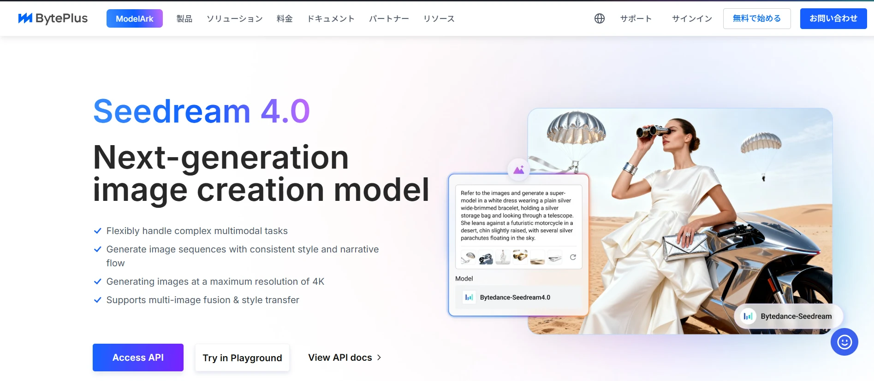Click the 'Model' label in the demo card
874x381 pixels.
point(464,279)
